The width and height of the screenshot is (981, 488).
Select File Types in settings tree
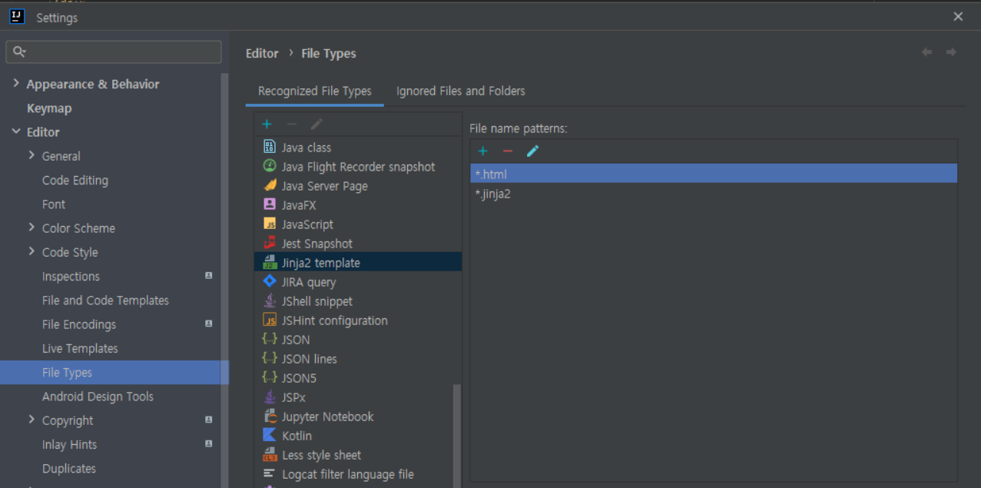(x=114, y=372)
